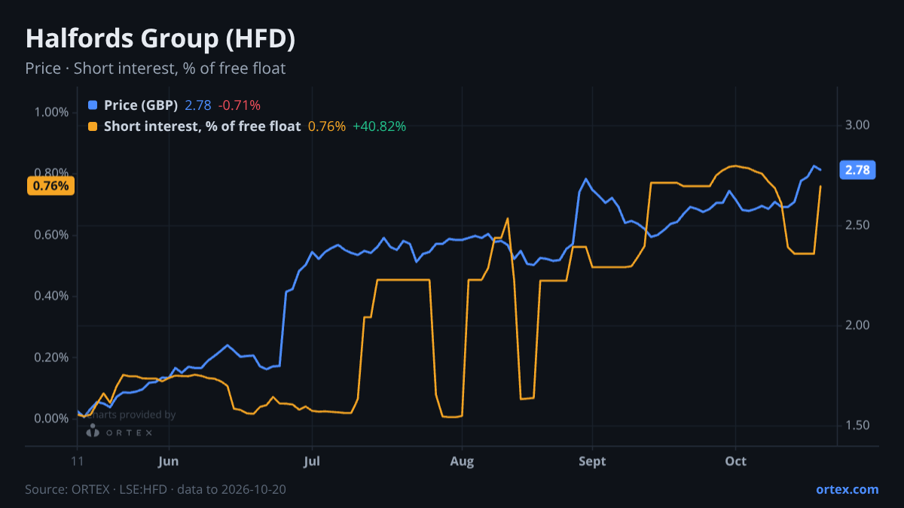This screenshot has height=508, width=904.
Task: Click the 2.00 right axis label
Action: coord(857,325)
